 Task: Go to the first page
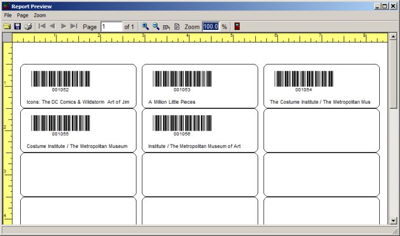pyautogui.click(x=42, y=26)
